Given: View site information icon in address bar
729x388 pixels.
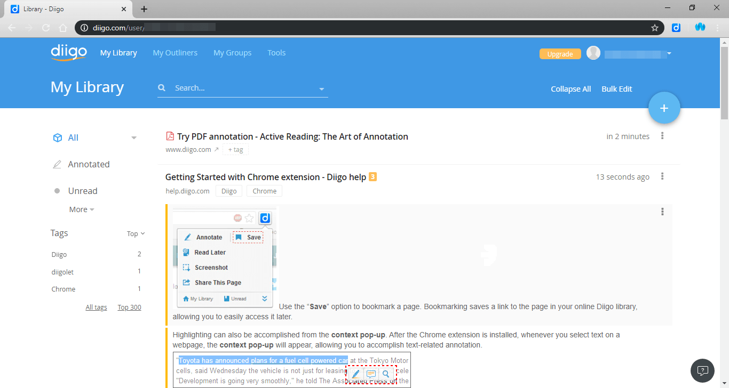Looking at the screenshot, I should (x=84, y=28).
